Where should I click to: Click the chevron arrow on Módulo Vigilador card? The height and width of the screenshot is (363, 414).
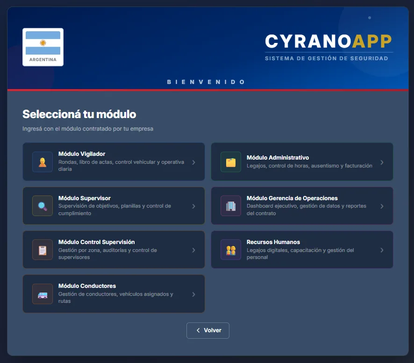tap(193, 162)
